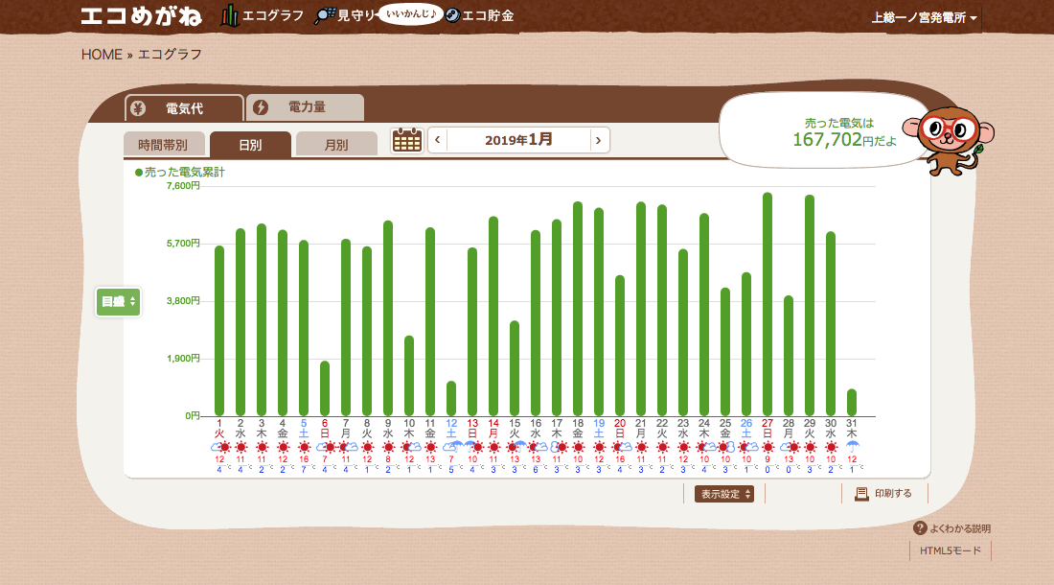Click the weather icon under day 12
This screenshot has height=585, width=1054.
452,447
